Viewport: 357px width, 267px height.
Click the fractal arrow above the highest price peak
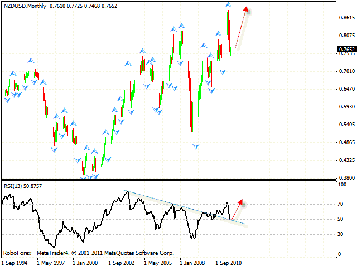(x=228, y=5)
